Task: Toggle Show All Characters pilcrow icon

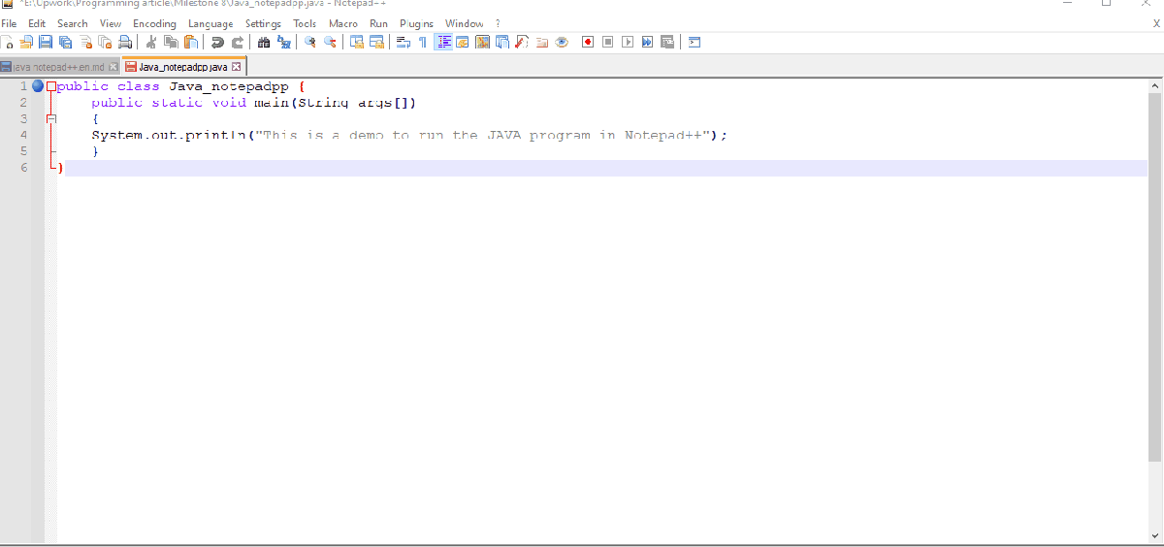Action: pos(423,42)
